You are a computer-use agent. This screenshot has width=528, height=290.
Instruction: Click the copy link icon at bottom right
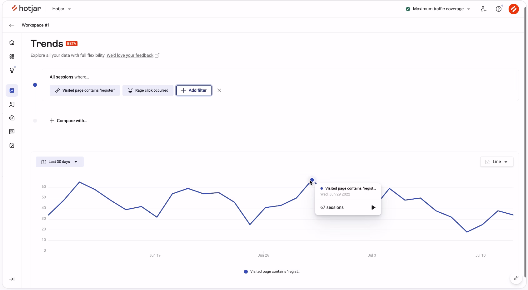(x=516, y=278)
